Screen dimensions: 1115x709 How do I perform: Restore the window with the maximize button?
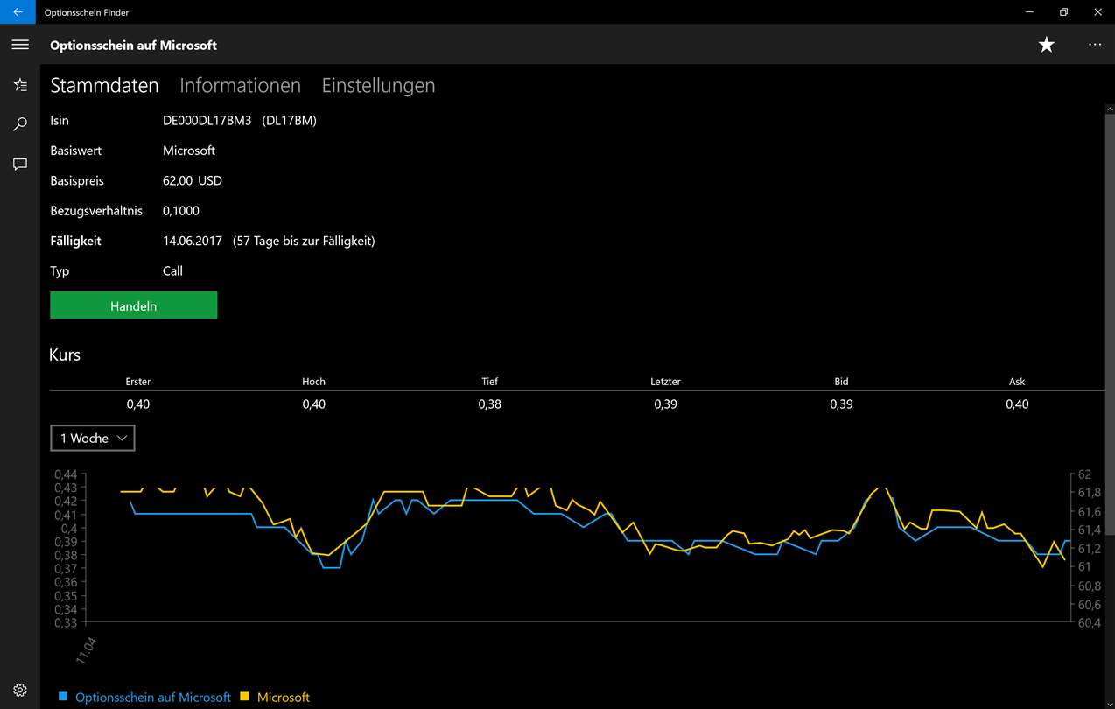pyautogui.click(x=1063, y=11)
